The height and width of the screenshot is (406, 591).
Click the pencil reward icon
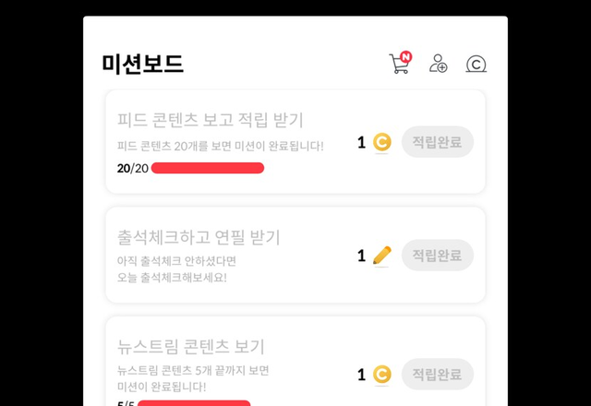[382, 256]
